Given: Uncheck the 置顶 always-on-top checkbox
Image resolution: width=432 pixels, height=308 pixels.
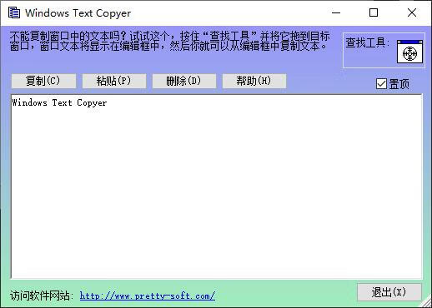Looking at the screenshot, I should (381, 84).
